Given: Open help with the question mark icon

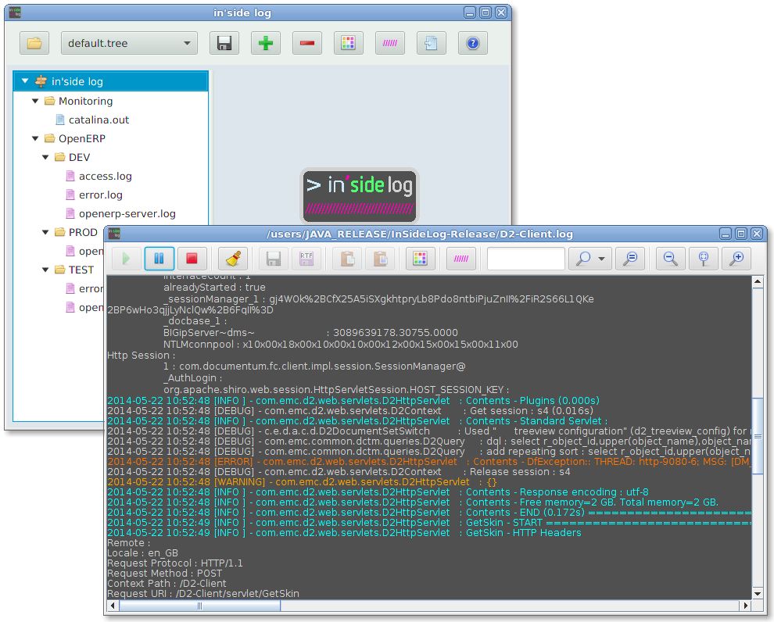Looking at the screenshot, I should pyautogui.click(x=471, y=43).
